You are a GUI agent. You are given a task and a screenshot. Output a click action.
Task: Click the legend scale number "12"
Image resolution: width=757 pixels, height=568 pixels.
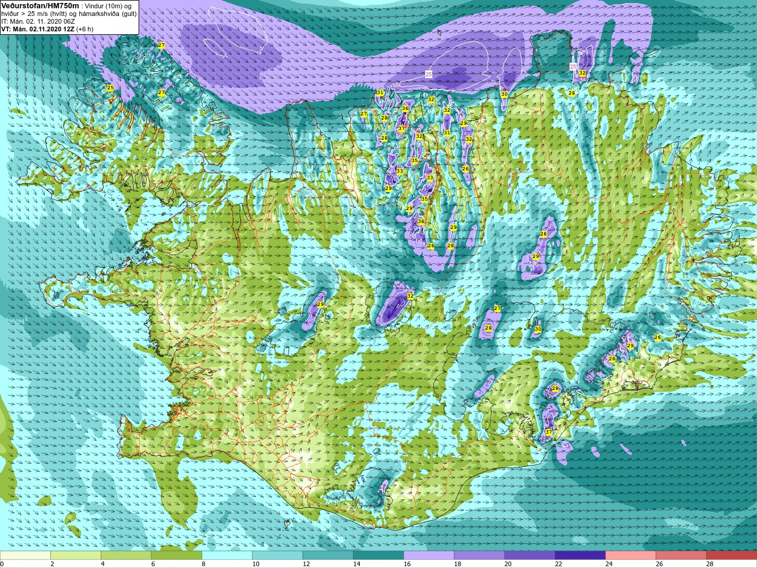coord(306,564)
